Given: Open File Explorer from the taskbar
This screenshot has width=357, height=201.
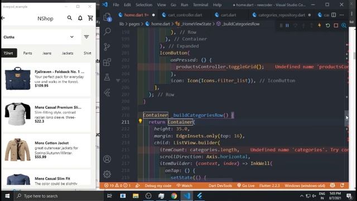Looking at the screenshot, I should (x=136, y=196).
